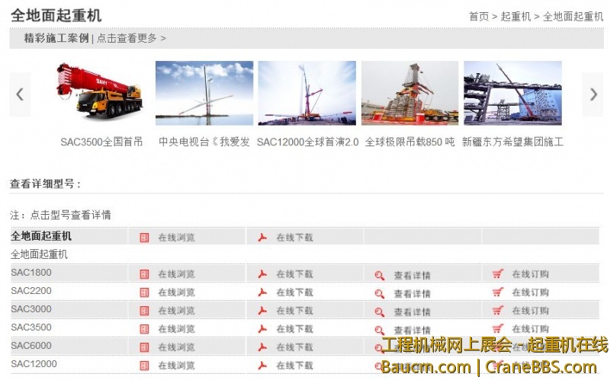Click 在线下载 in the header row
The image size is (610, 380).
294,238
